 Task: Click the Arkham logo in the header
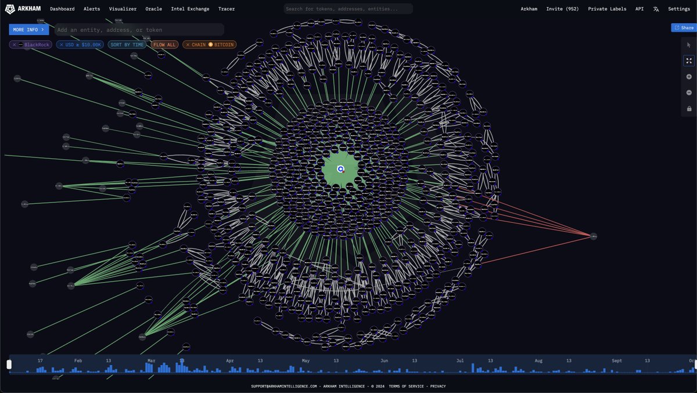click(x=23, y=9)
